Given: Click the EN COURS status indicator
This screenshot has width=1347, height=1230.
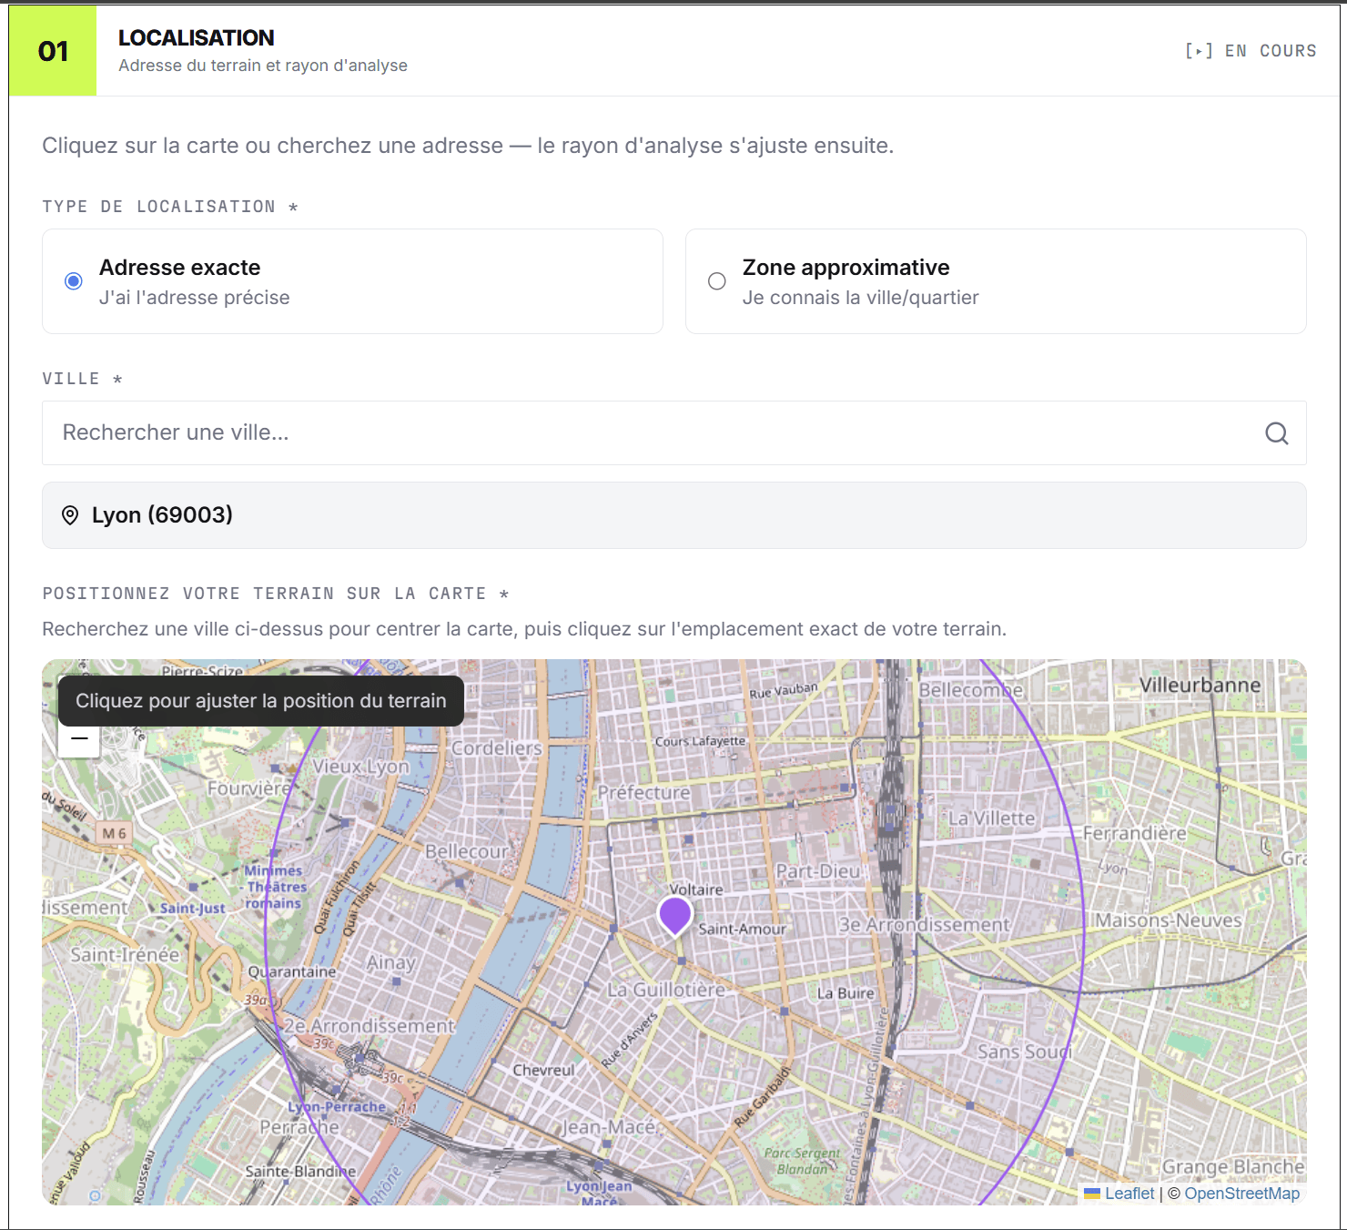Looking at the screenshot, I should [1271, 51].
